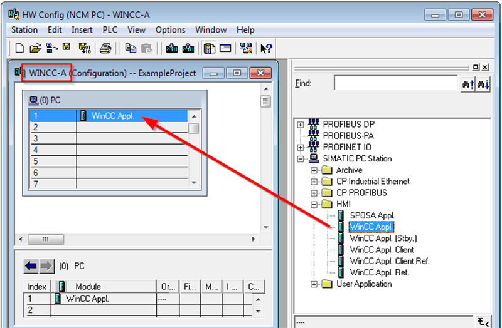
Task: Expand the PROFIBUS DP node
Action: 301,125
